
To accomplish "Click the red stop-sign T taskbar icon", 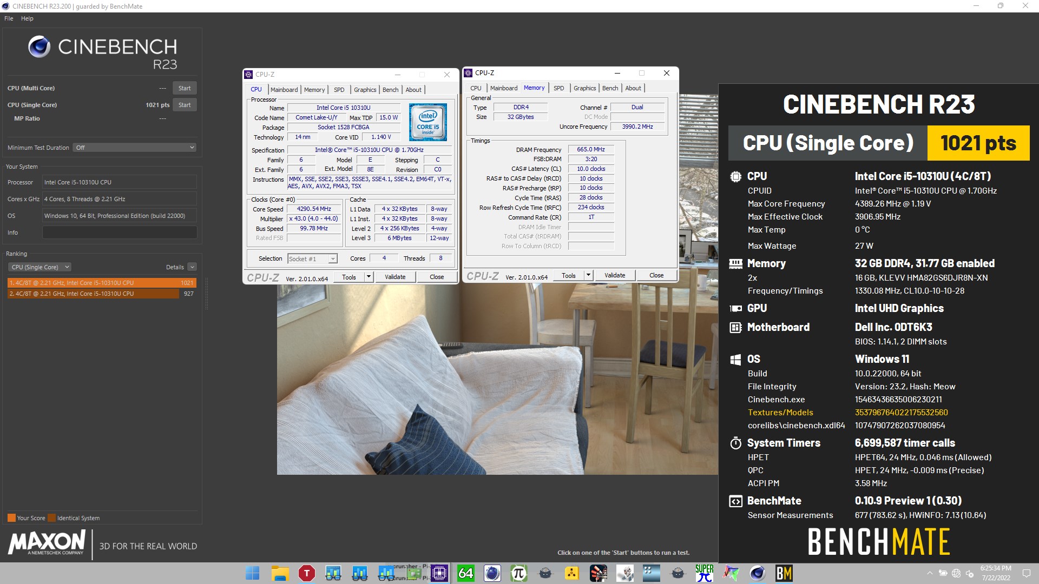I will (306, 573).
